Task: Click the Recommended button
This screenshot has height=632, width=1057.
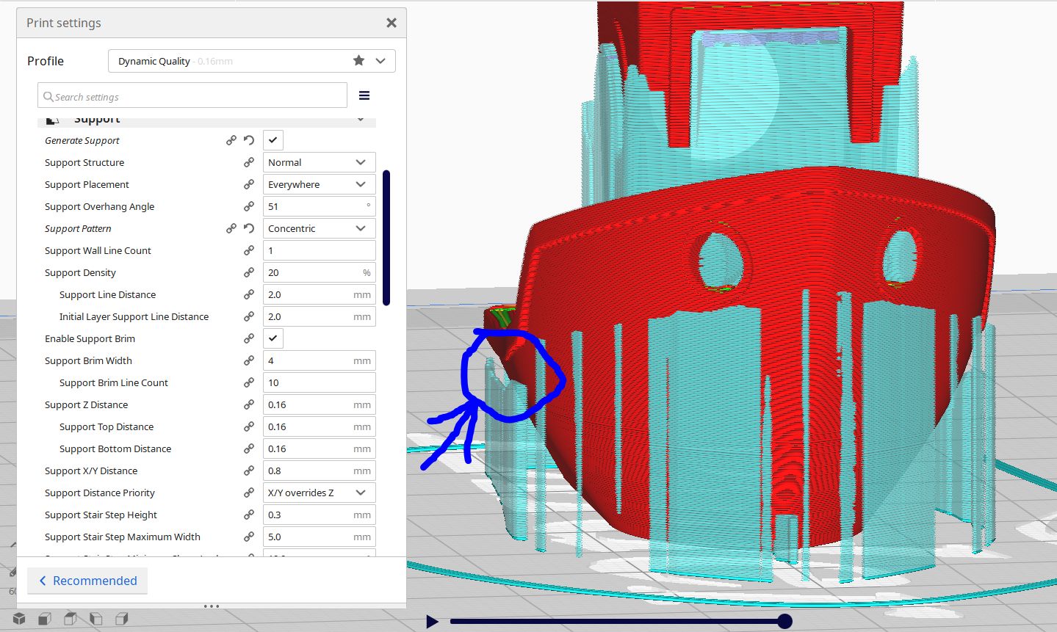Action: pyautogui.click(x=87, y=581)
